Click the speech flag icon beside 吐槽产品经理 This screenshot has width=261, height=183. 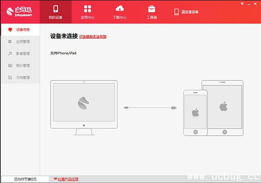pos(55,179)
